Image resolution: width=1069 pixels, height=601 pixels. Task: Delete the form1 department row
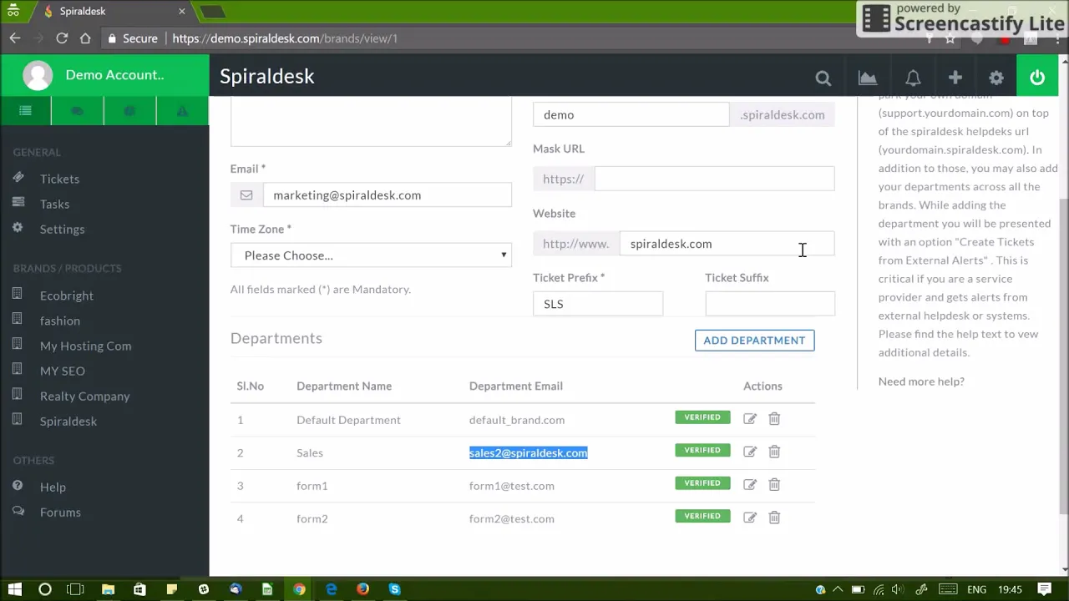click(x=774, y=484)
